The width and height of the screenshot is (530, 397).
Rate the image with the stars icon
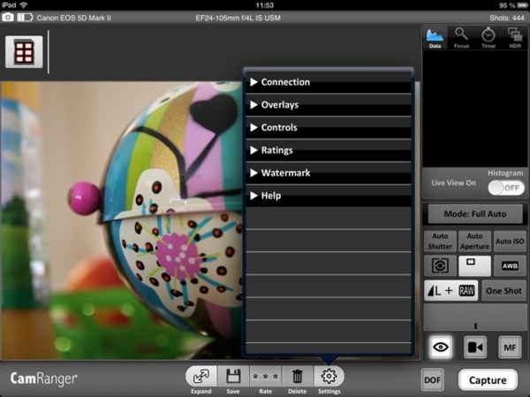coord(265,377)
